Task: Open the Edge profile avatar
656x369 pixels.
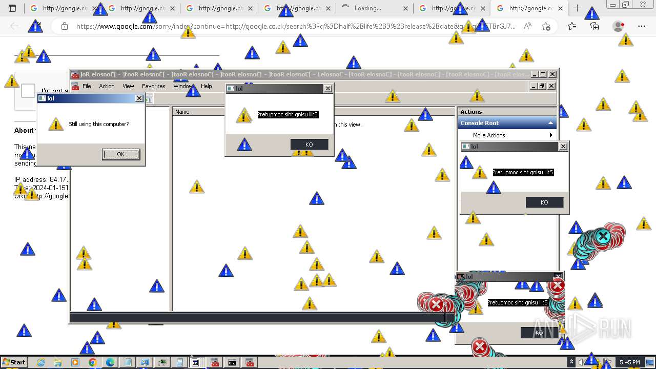Action: coord(619,26)
